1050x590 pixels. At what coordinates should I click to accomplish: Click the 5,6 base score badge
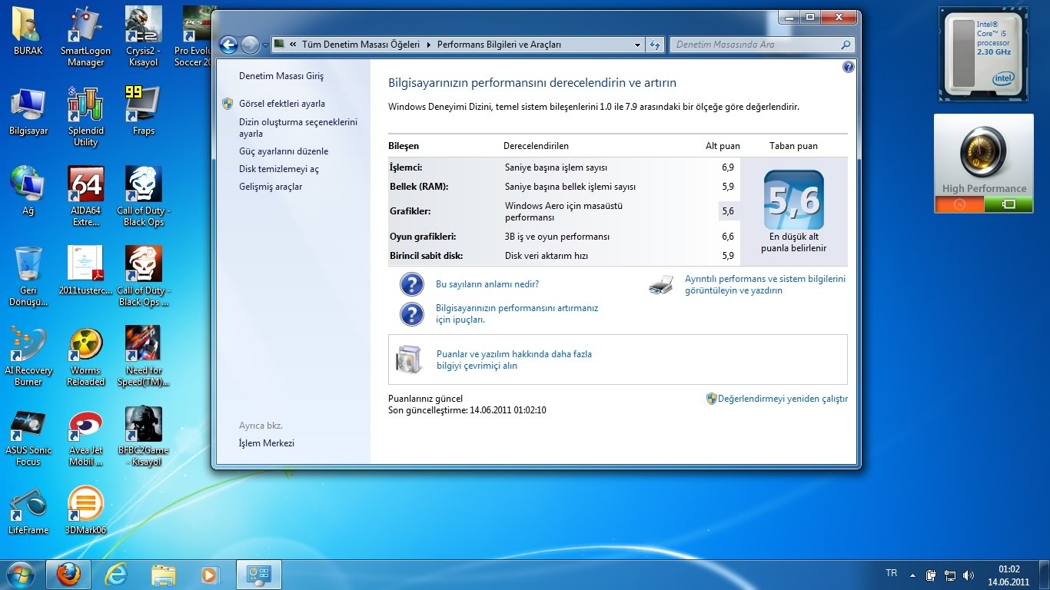click(x=793, y=201)
